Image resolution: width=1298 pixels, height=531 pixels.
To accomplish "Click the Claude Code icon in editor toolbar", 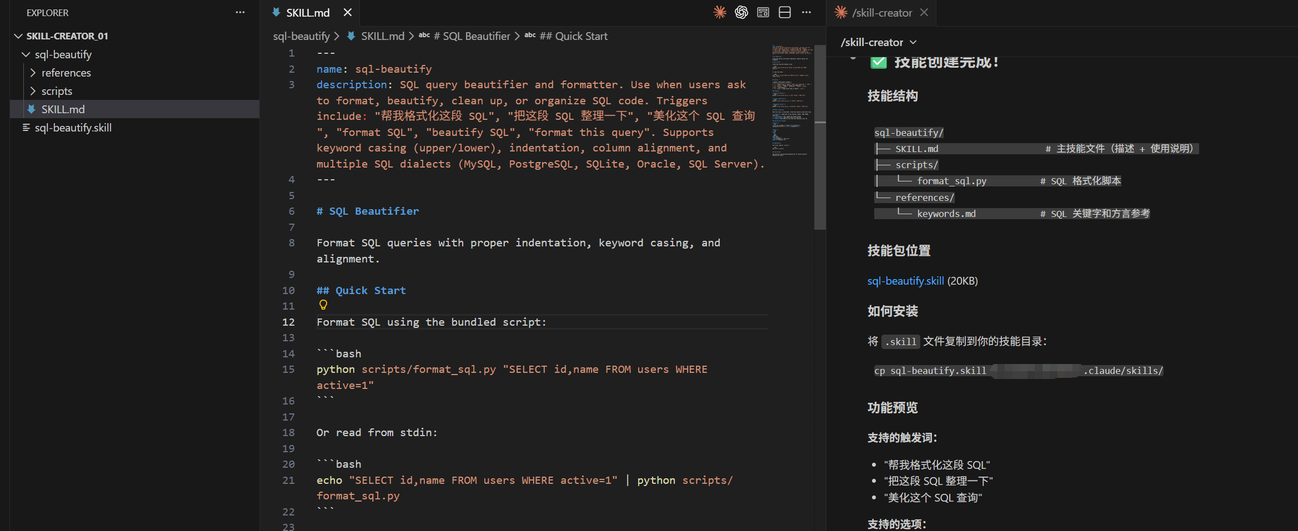I will tap(720, 12).
